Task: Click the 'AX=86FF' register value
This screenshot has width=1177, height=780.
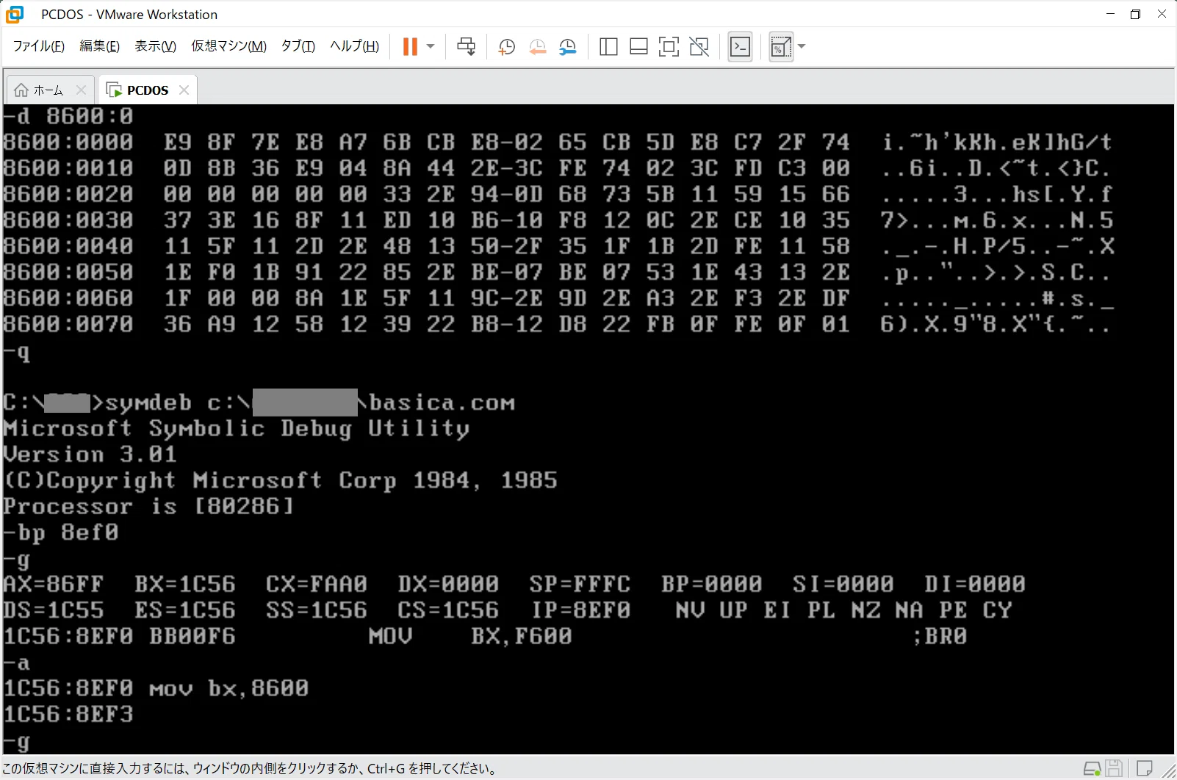Action: (x=54, y=585)
